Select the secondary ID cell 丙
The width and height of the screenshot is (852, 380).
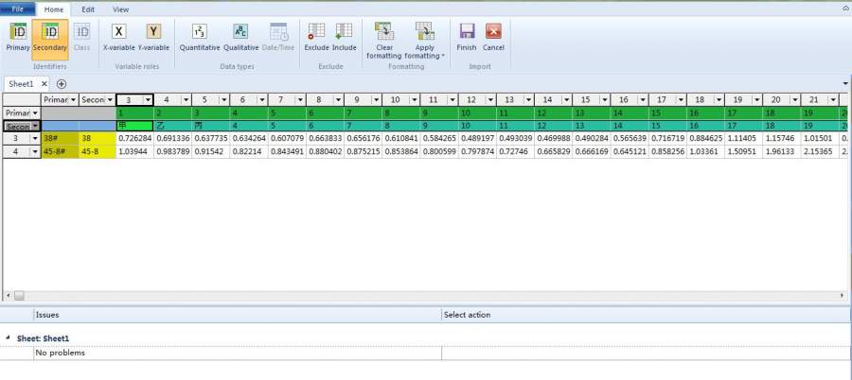click(x=211, y=126)
